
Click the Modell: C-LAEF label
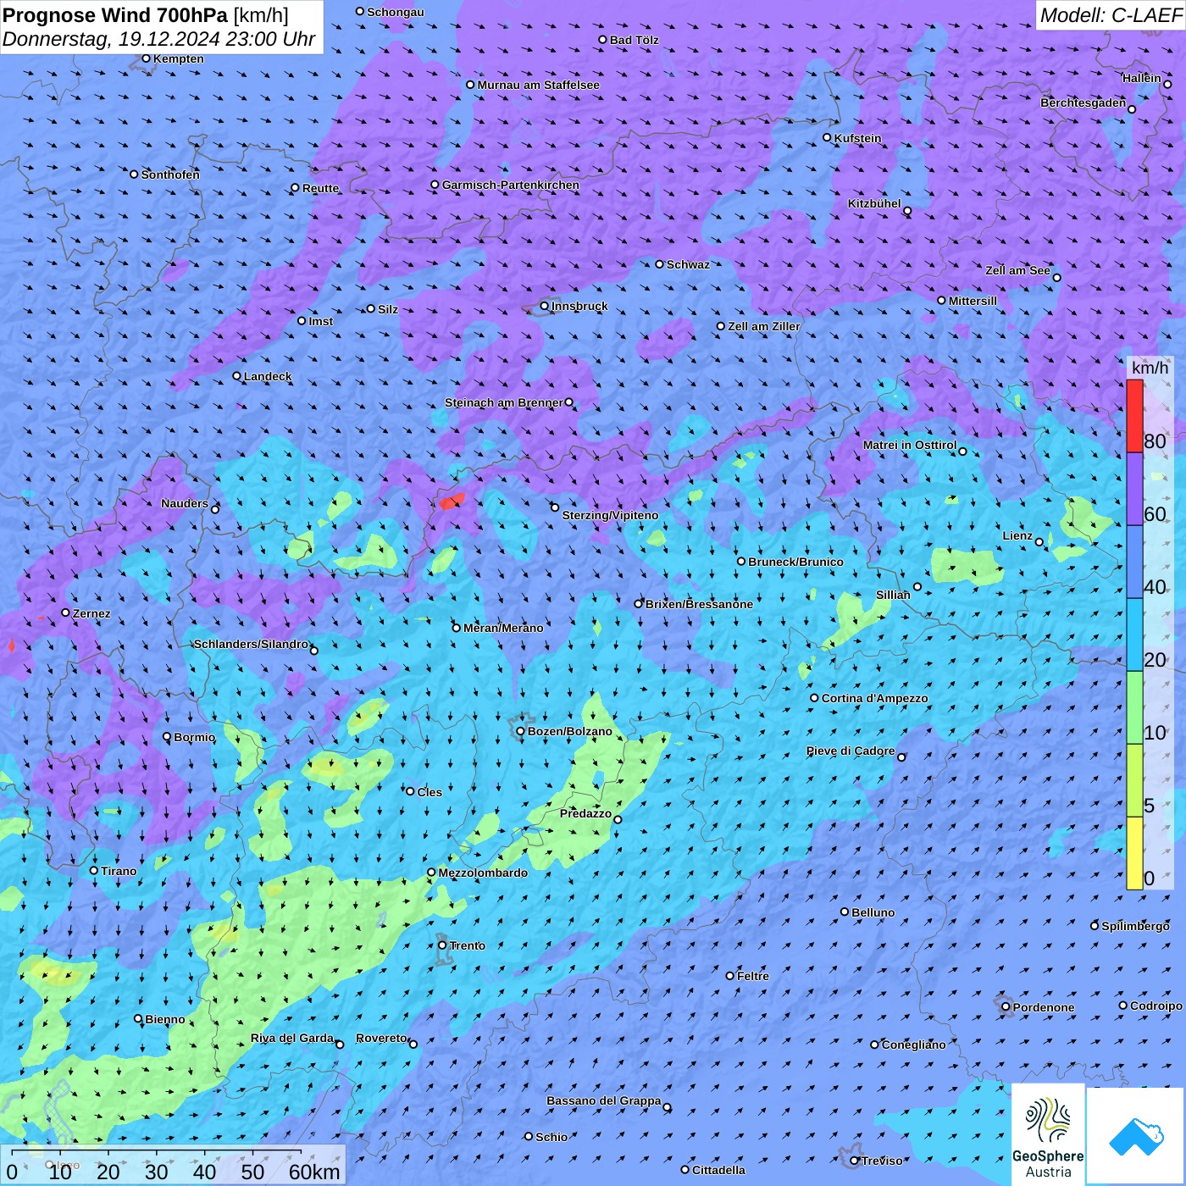click(x=1111, y=15)
